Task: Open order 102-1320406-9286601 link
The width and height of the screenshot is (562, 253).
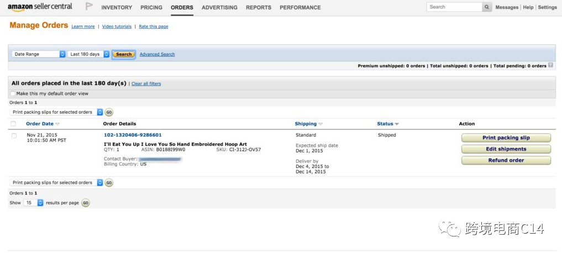Action: tap(133, 135)
